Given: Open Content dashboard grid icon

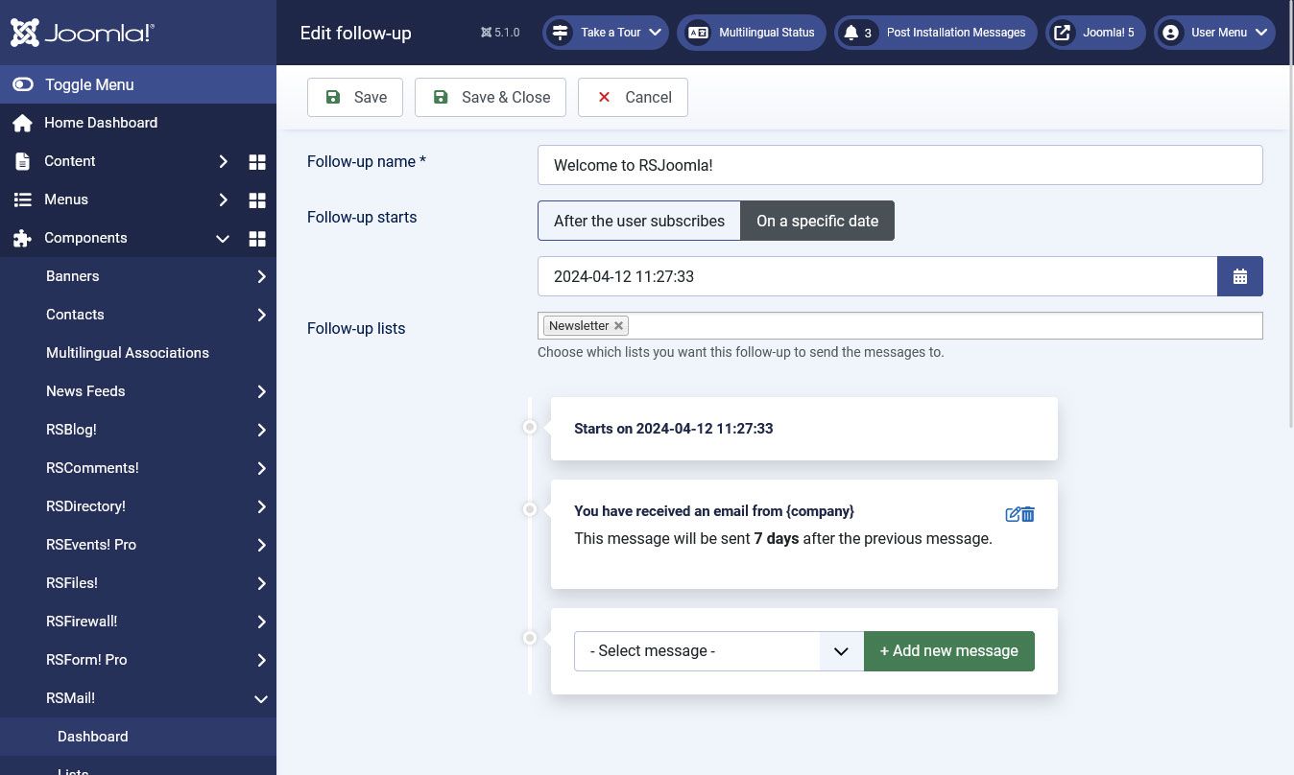Looking at the screenshot, I should pos(257,161).
